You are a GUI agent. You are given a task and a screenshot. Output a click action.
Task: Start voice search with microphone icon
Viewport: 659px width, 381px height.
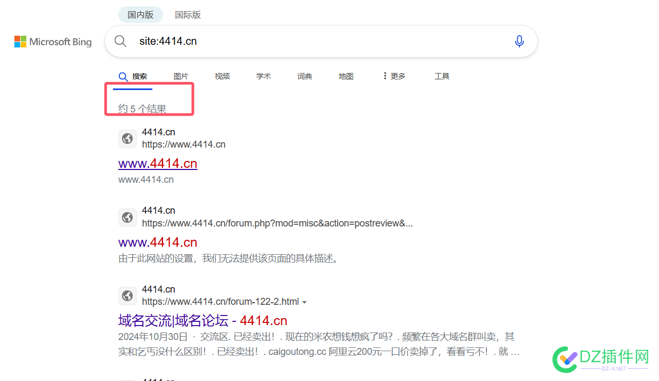click(x=519, y=41)
